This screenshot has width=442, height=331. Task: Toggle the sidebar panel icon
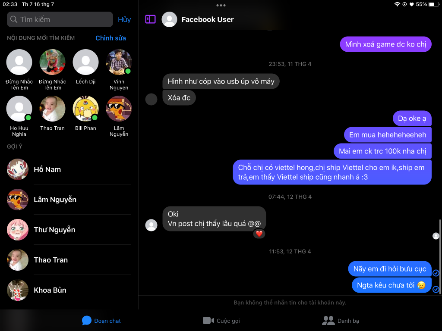pyautogui.click(x=150, y=19)
